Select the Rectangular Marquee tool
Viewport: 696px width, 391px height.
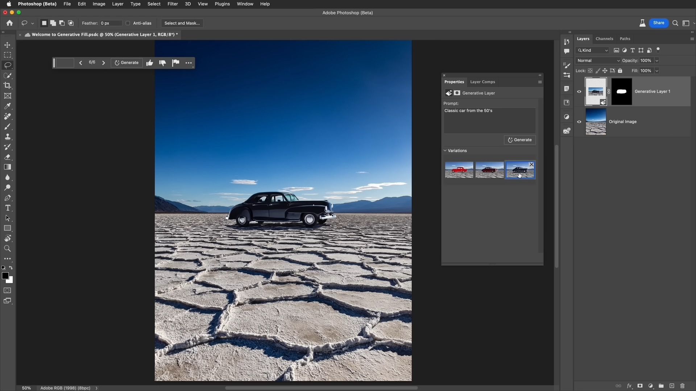pyautogui.click(x=7, y=54)
